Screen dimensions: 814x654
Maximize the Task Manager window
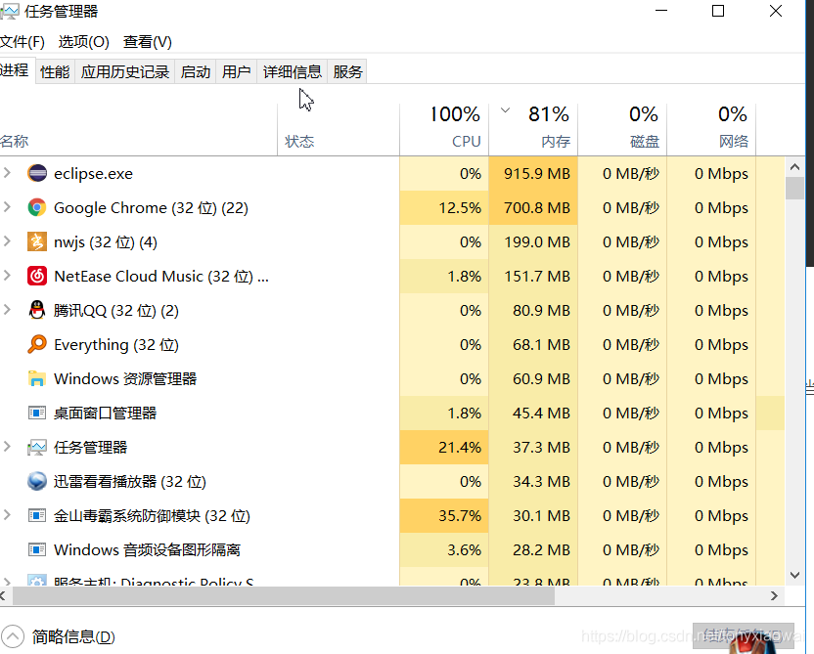pyautogui.click(x=718, y=11)
